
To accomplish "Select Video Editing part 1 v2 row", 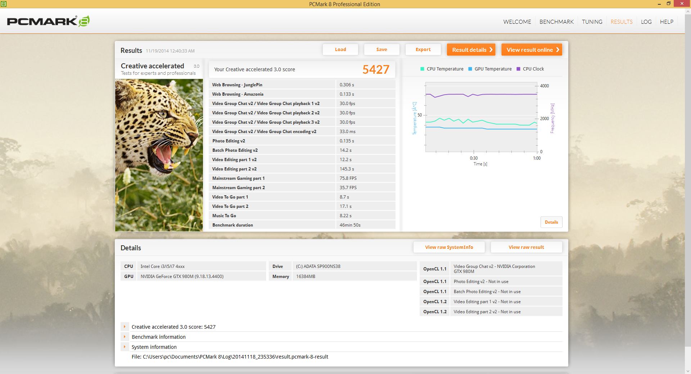I will click(302, 160).
